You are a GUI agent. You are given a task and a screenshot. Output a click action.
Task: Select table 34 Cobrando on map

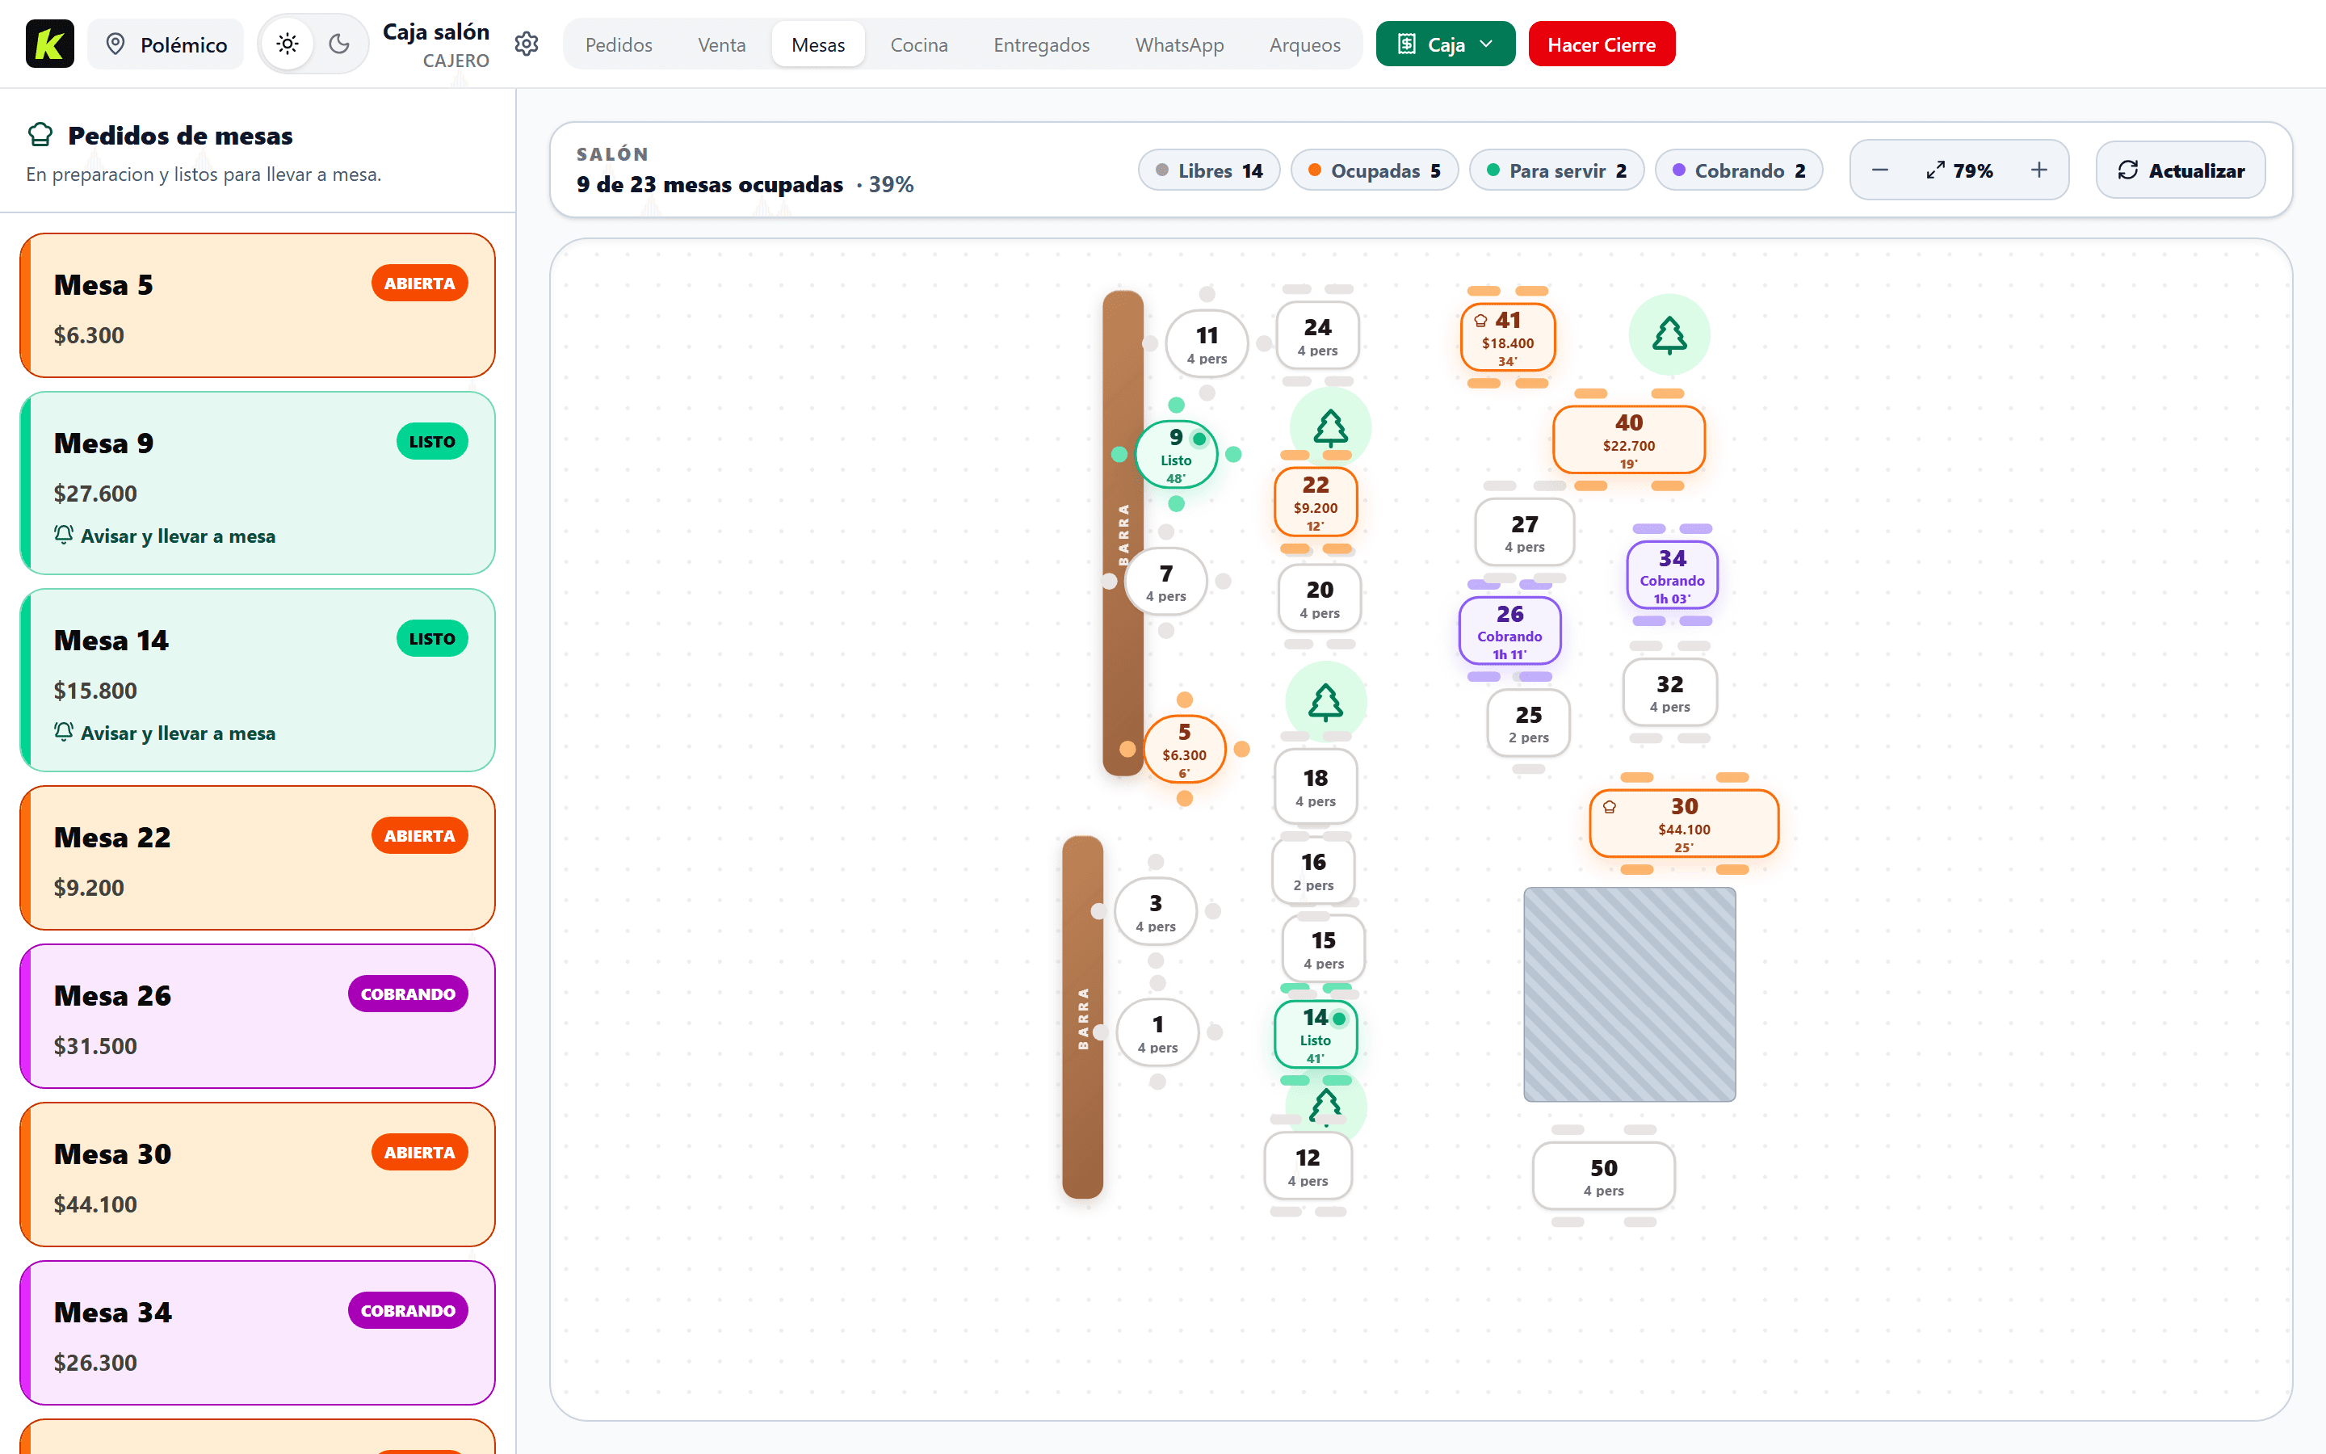click(1672, 575)
